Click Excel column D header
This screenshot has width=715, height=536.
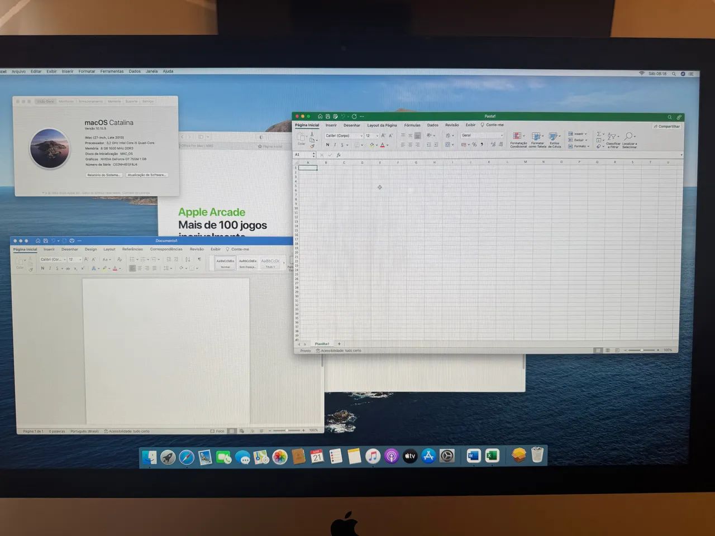[362, 162]
